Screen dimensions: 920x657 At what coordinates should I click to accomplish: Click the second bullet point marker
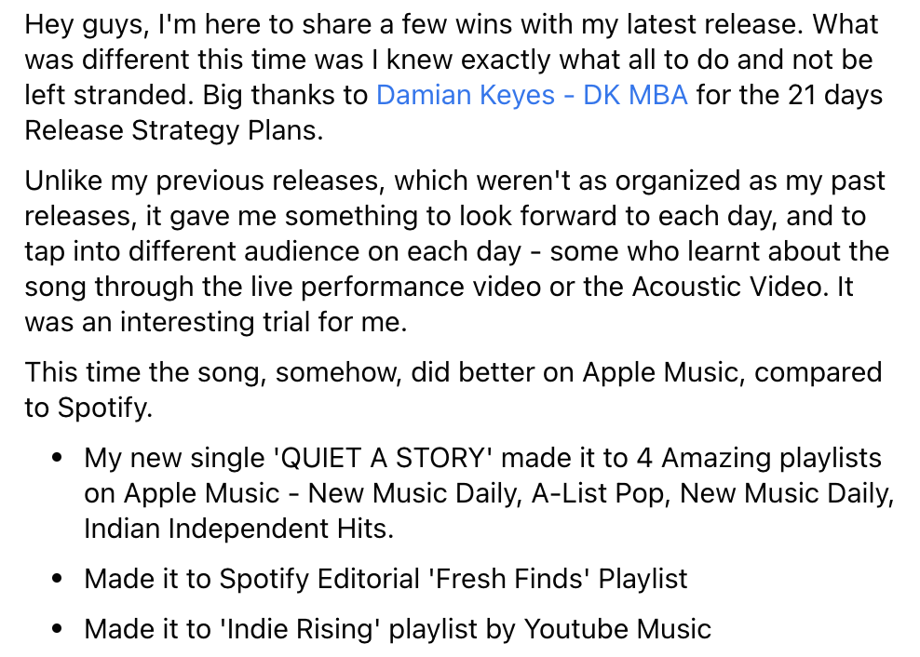point(59,580)
